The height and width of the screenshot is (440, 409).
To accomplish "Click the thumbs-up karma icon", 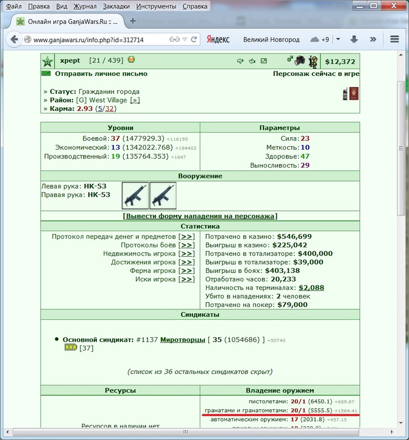I will tap(252, 61).
